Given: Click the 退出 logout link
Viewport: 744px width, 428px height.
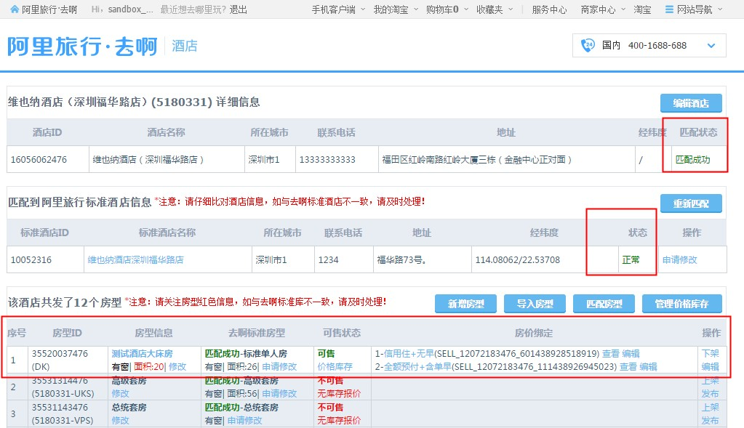Looking at the screenshot, I should 239,9.
